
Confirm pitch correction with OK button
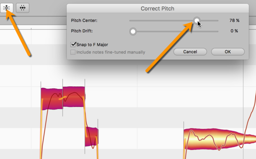228,52
